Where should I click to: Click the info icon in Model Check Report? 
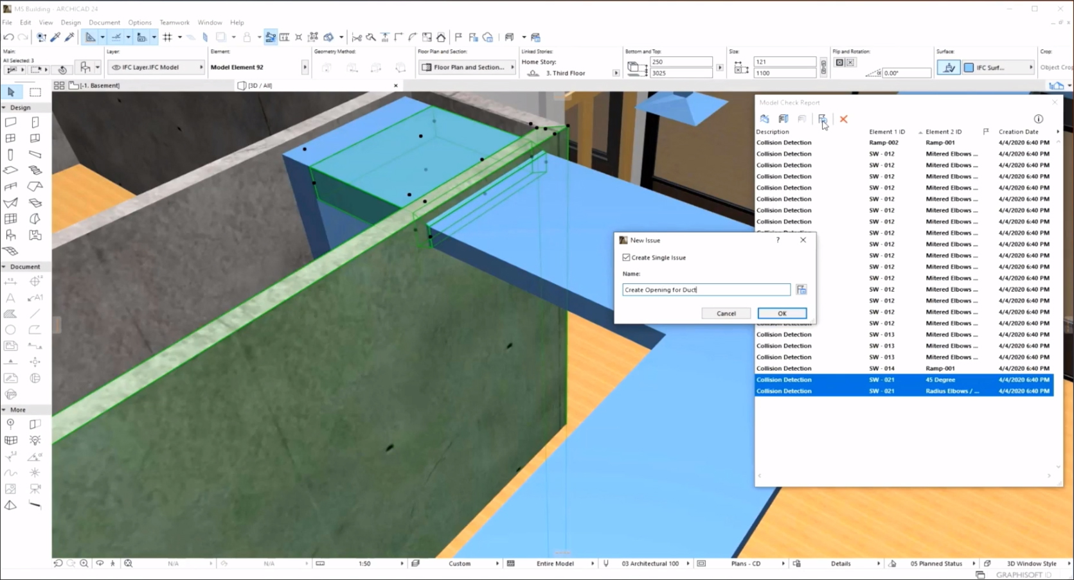click(1038, 119)
